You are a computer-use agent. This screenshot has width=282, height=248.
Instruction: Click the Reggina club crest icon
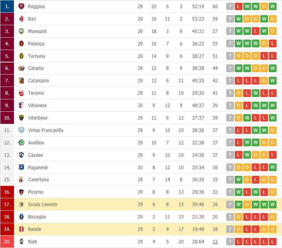[x=21, y=7]
